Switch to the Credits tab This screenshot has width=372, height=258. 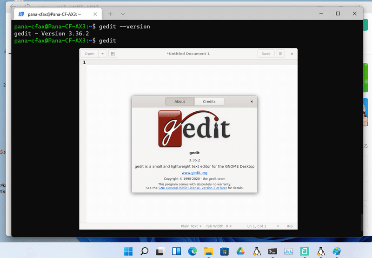coord(209,102)
